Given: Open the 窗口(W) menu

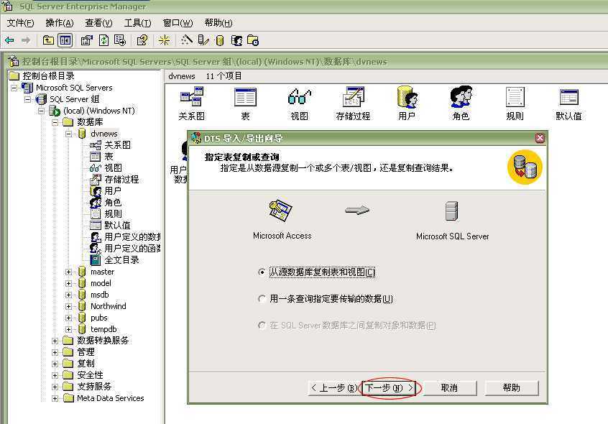Looking at the screenshot, I should point(178,23).
